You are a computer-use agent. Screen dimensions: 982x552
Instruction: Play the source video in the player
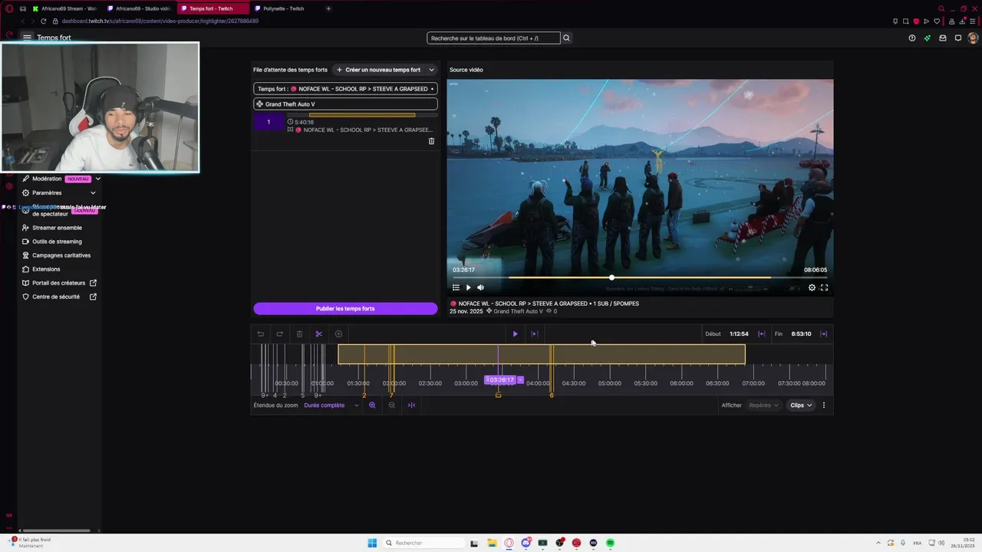click(x=468, y=287)
